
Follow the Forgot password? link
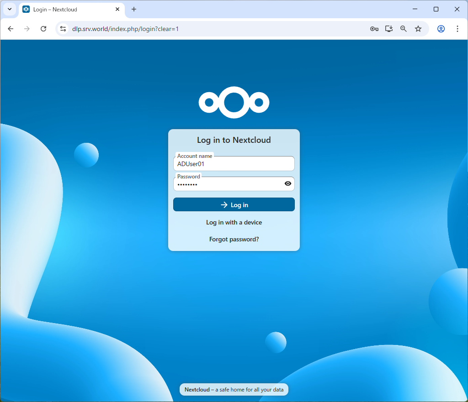point(234,239)
